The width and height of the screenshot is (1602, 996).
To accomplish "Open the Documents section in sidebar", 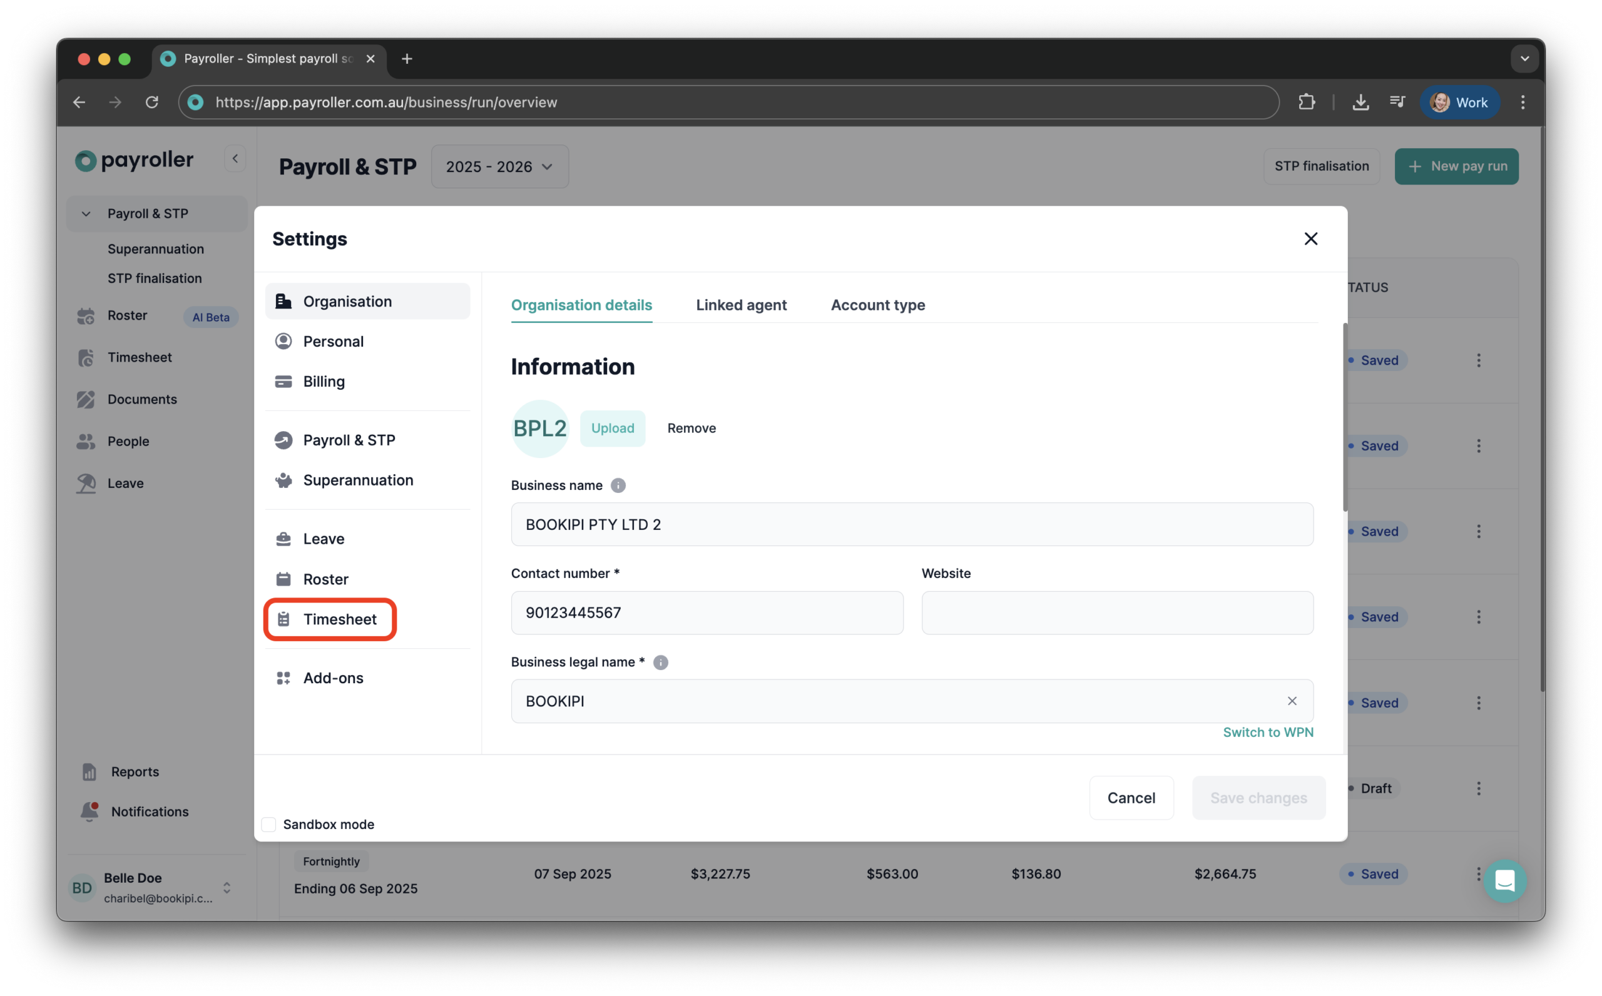I will (142, 399).
